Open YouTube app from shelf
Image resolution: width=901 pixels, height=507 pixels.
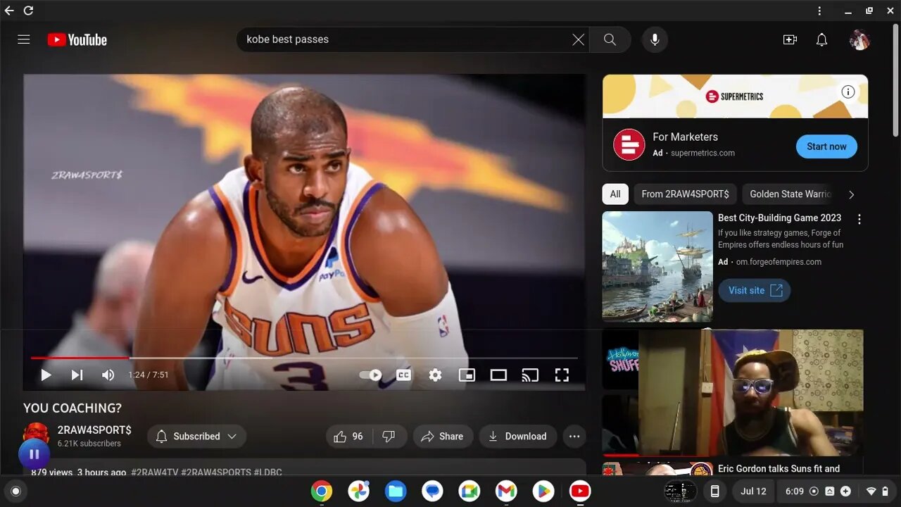tap(580, 491)
